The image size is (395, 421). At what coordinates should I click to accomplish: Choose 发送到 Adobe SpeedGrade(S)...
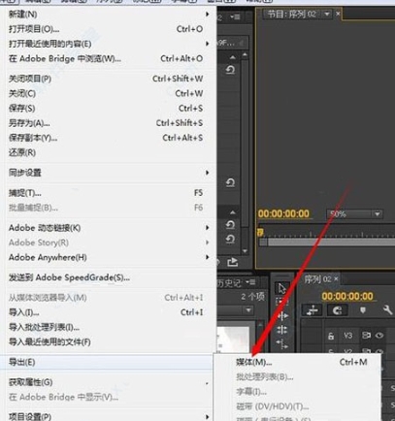click(x=109, y=277)
